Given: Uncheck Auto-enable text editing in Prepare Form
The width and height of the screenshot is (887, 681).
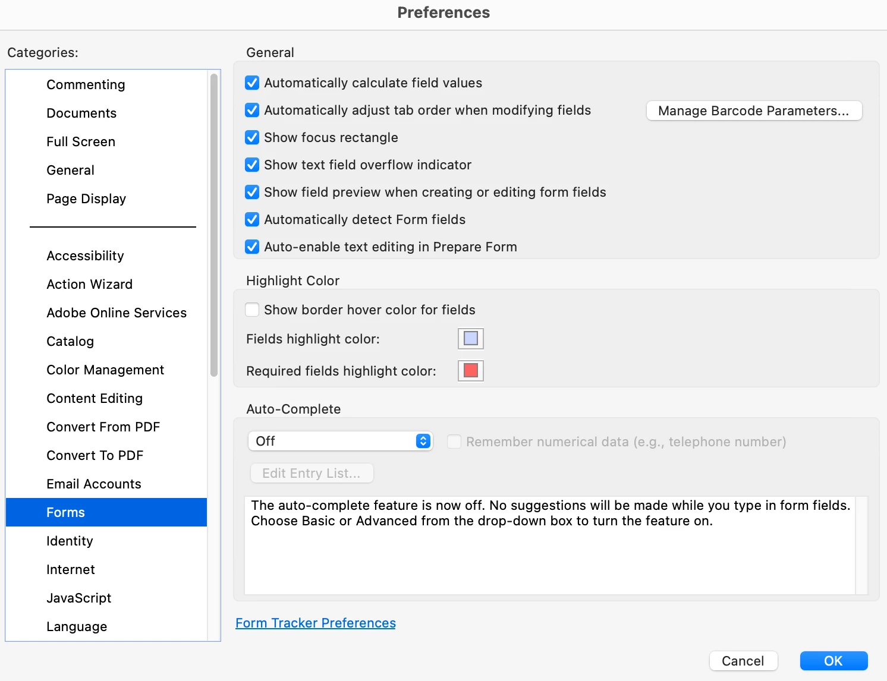Looking at the screenshot, I should 252,247.
